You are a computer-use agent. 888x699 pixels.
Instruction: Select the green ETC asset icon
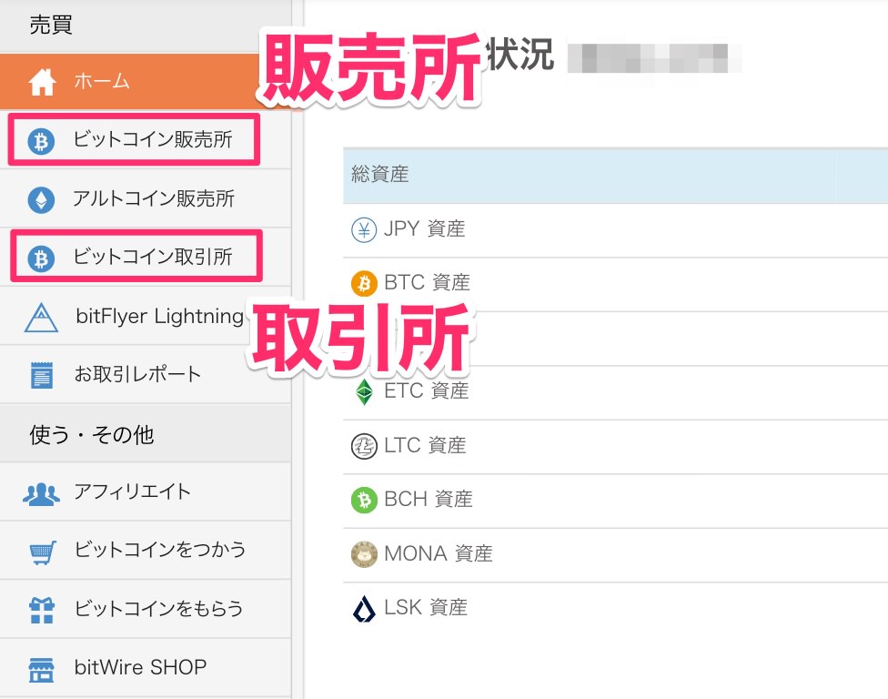tap(364, 391)
